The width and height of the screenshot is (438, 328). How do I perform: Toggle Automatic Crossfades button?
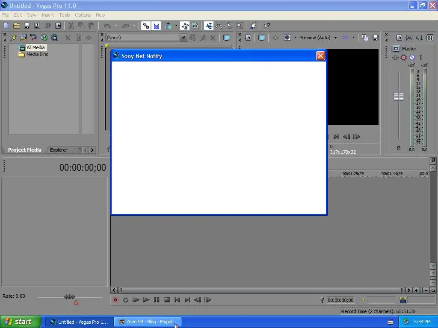[157, 26]
